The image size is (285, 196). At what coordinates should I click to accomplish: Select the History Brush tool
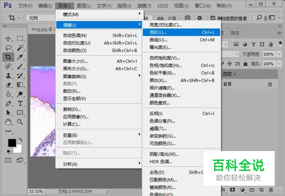[x=20, y=76]
